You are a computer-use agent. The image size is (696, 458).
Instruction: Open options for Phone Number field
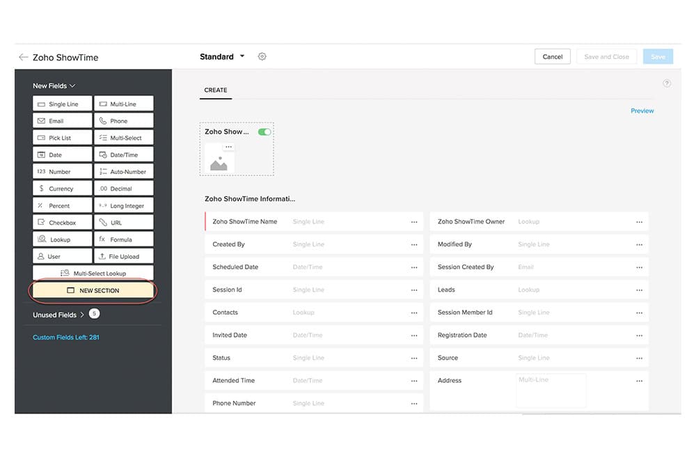point(414,404)
